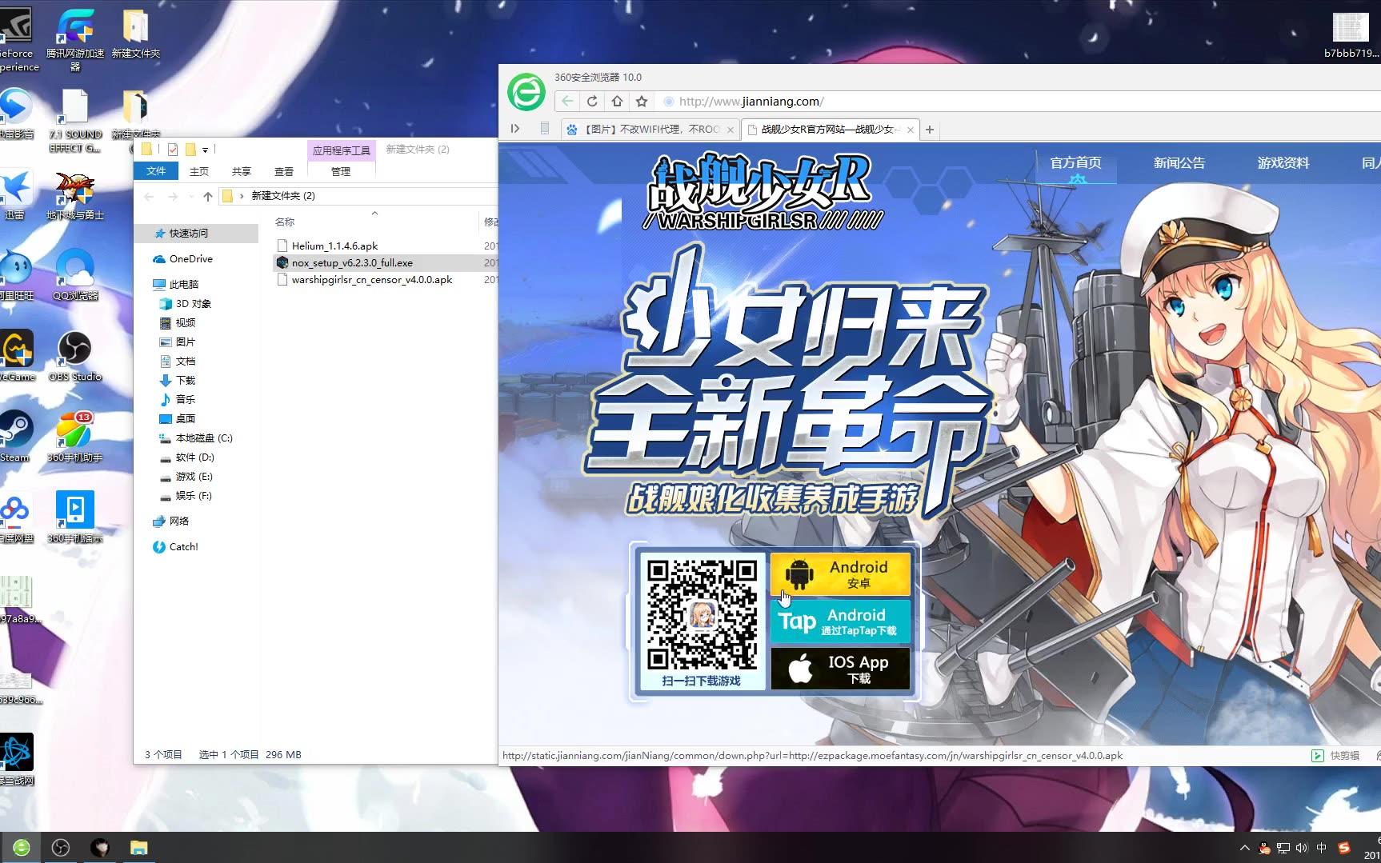Go to browser home page
Screen dimensions: 1381x863
click(x=617, y=101)
